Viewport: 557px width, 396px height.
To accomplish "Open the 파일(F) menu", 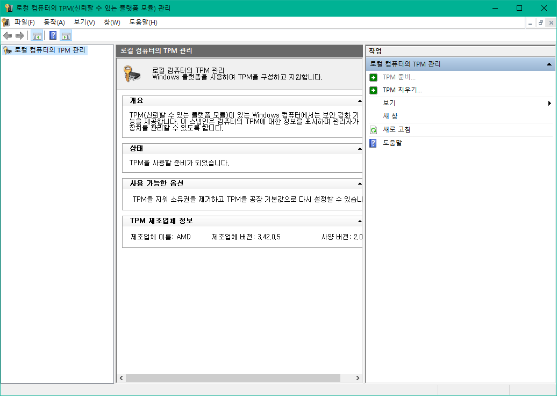I will tap(25, 23).
